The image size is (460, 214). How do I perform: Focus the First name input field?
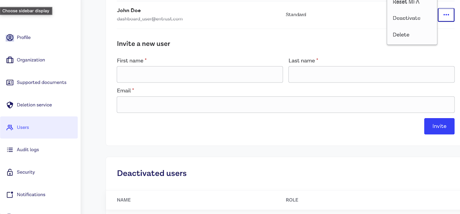(x=200, y=75)
